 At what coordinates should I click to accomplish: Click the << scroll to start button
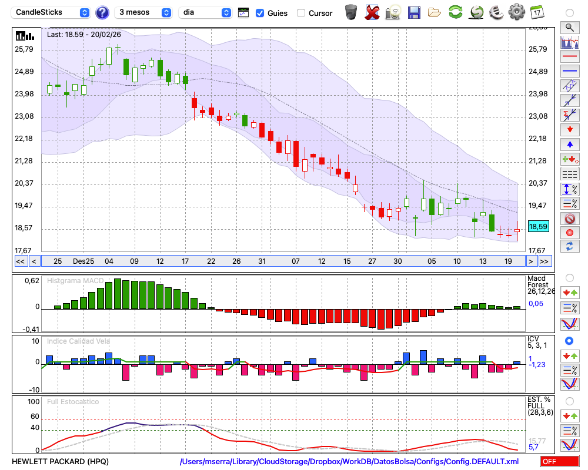(x=20, y=261)
